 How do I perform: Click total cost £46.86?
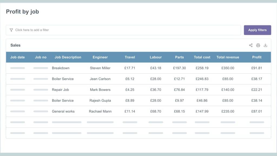pyautogui.click(x=202, y=101)
